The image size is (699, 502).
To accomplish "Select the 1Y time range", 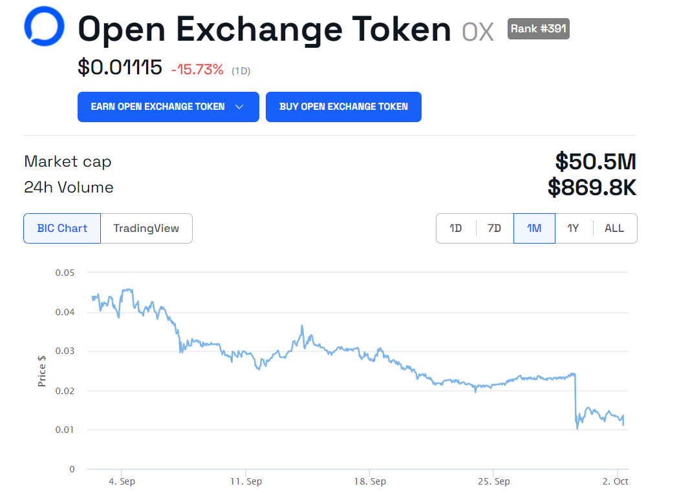I will [574, 228].
